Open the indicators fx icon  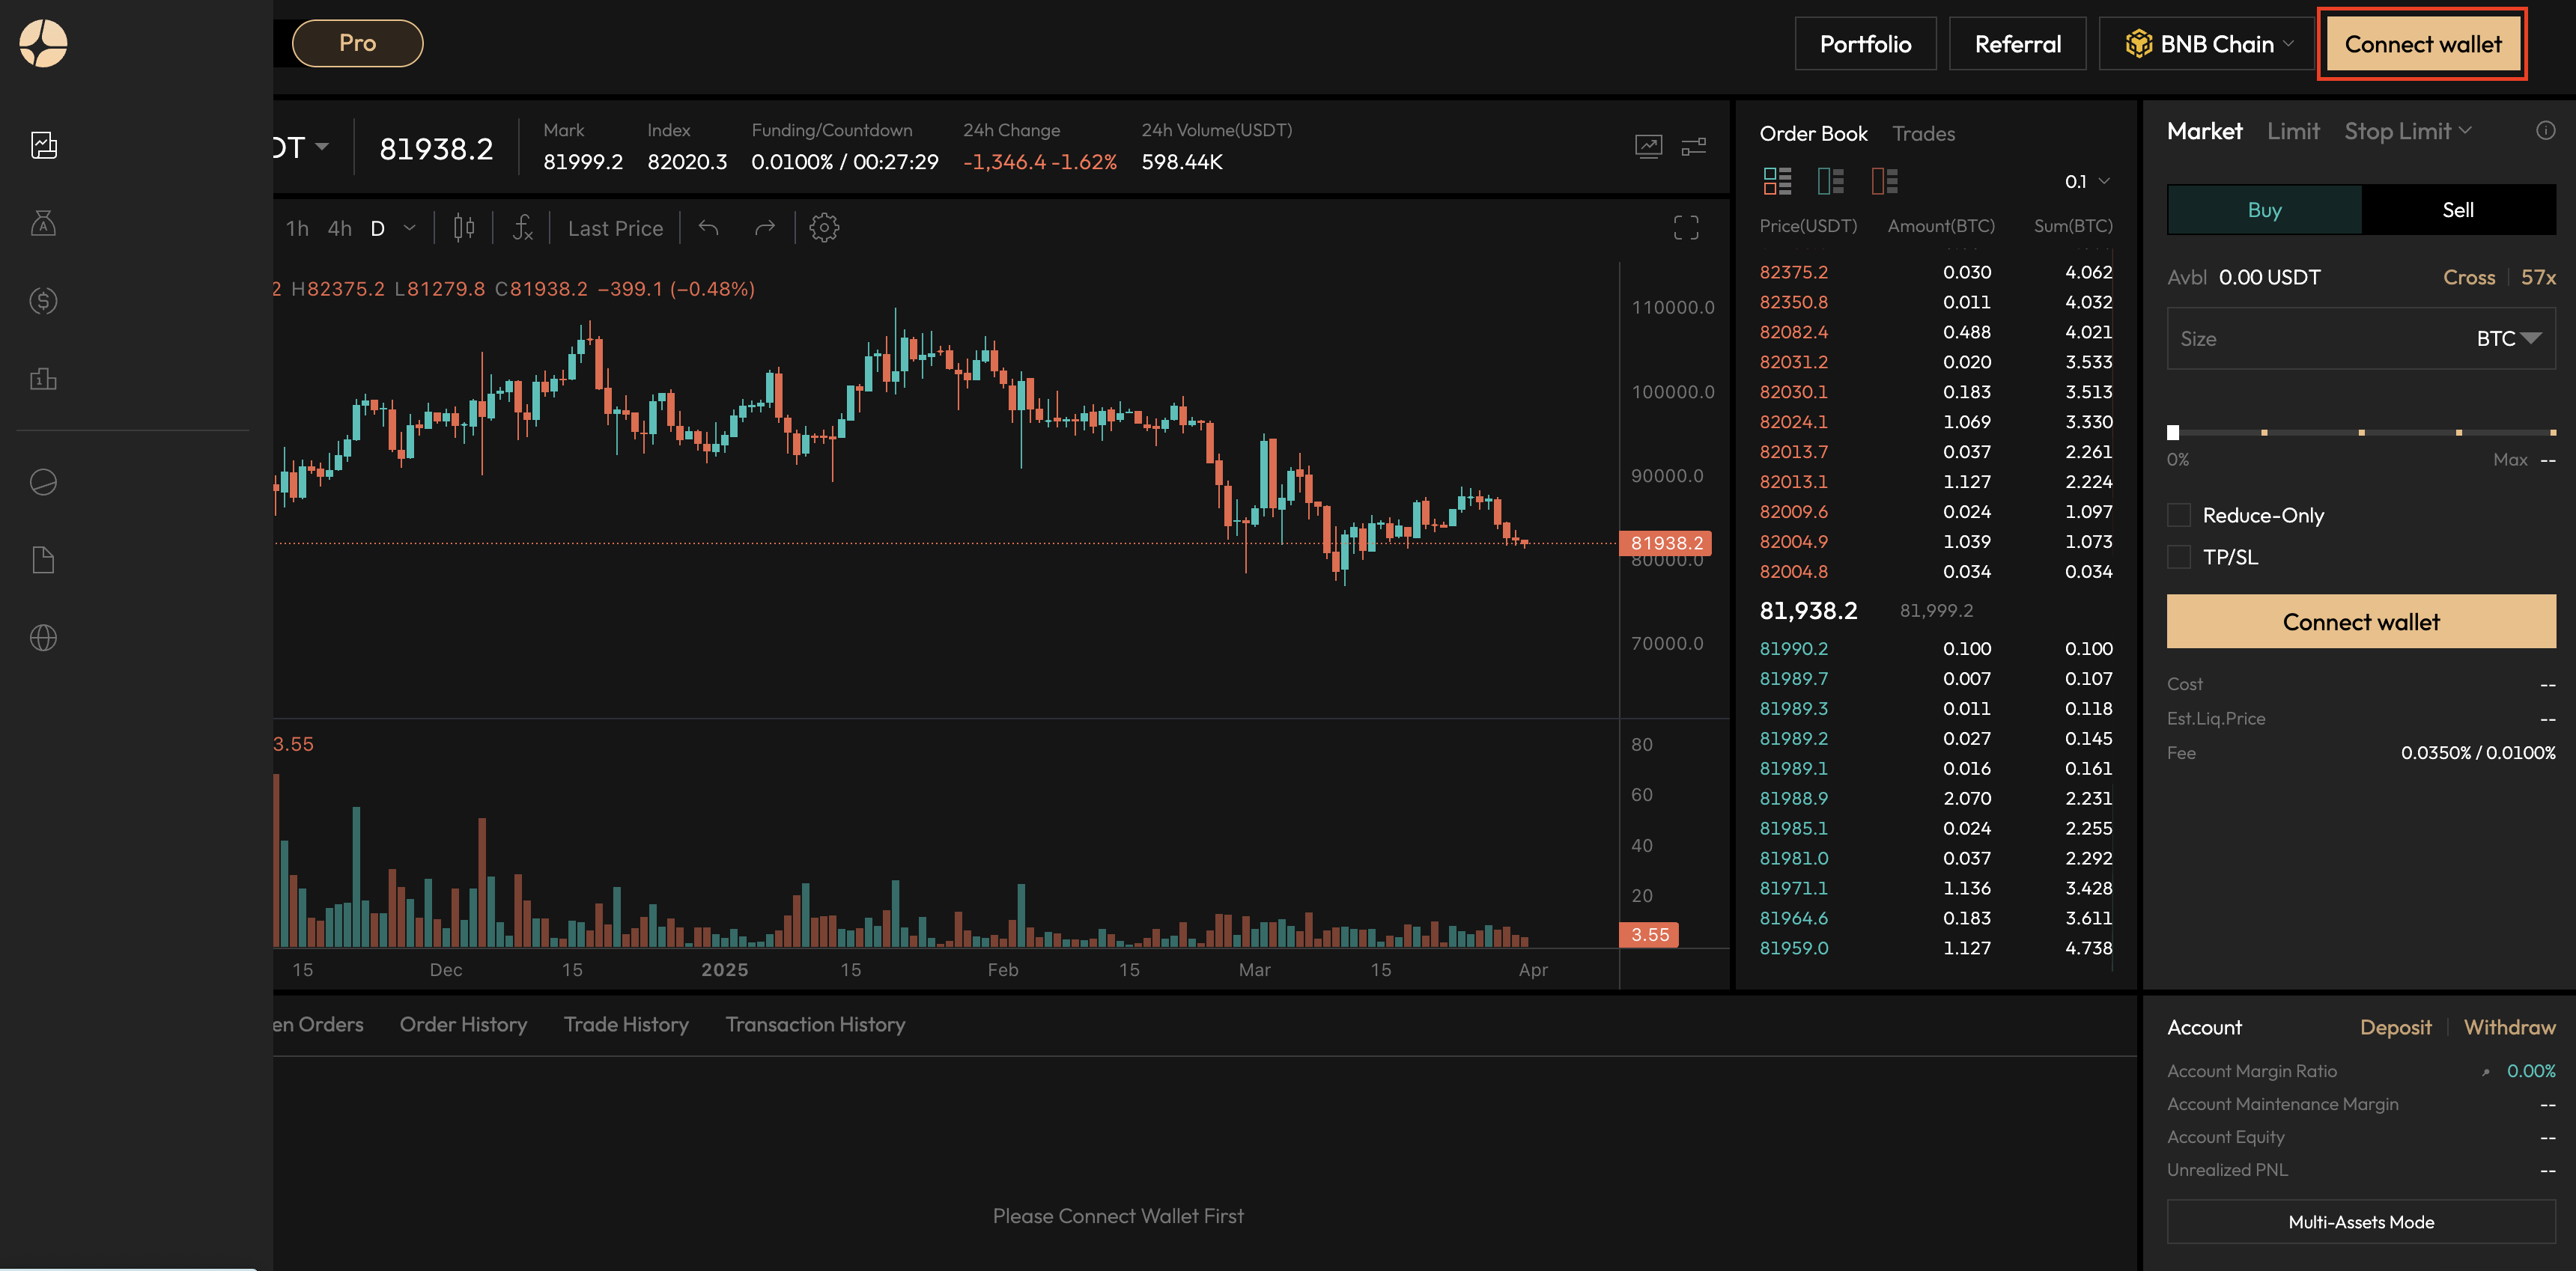[522, 228]
